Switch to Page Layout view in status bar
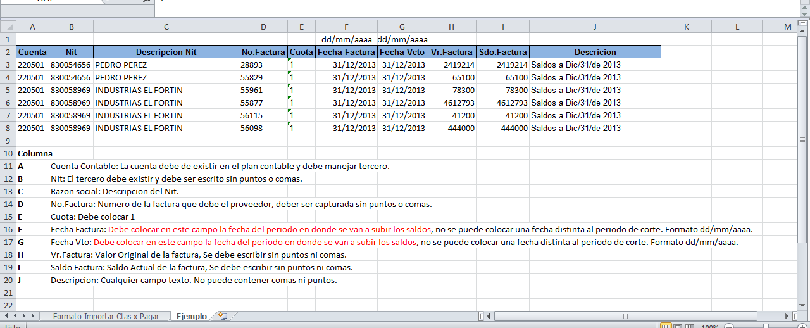Image resolution: width=810 pixels, height=328 pixels. (679, 326)
